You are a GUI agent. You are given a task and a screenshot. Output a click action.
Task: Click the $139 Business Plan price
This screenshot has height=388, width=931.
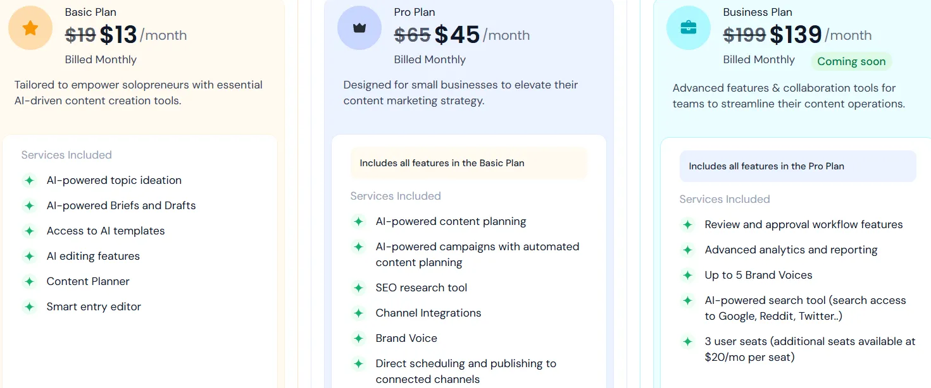click(796, 35)
